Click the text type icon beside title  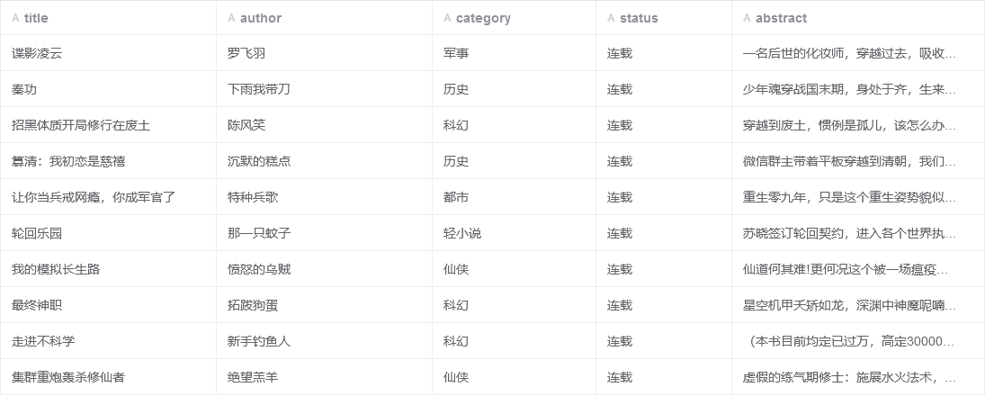(16, 18)
